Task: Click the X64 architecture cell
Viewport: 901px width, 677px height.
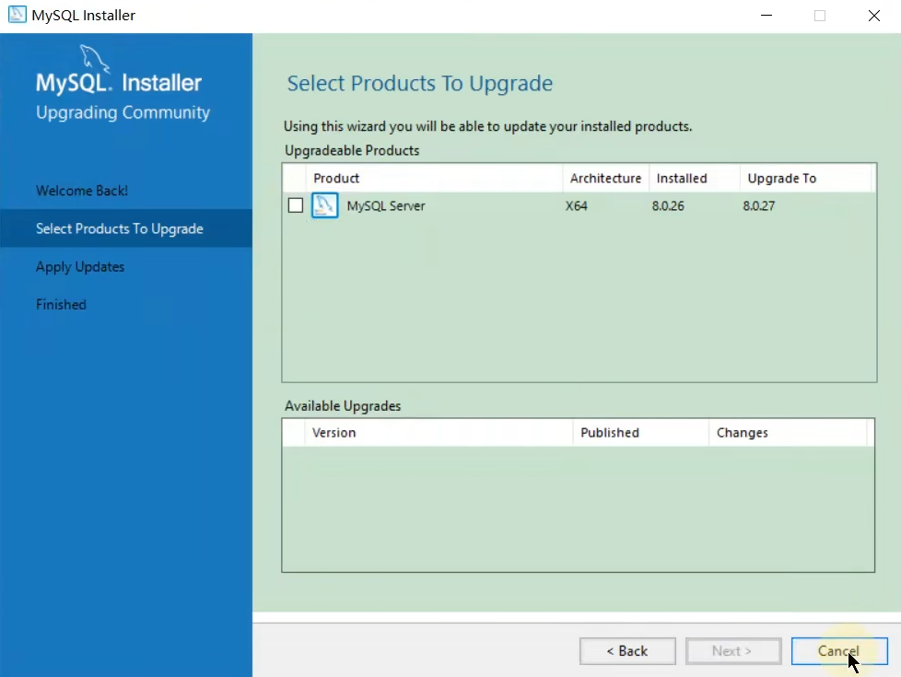Action: pos(577,205)
